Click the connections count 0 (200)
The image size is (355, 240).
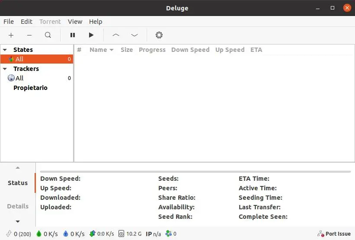point(19,234)
